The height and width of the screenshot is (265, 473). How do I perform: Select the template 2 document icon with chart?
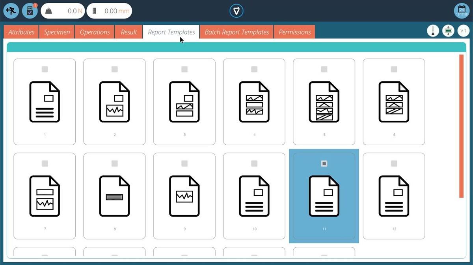pos(114,102)
